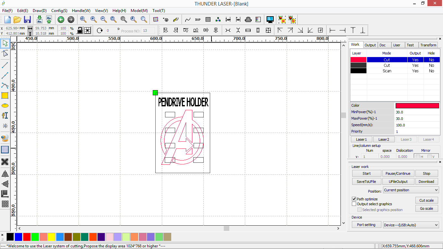Toggle the H mirror checkbox
The image size is (443, 249).
click(418, 157)
